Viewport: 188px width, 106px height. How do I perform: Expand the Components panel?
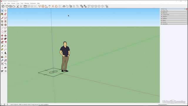pos(174,15)
